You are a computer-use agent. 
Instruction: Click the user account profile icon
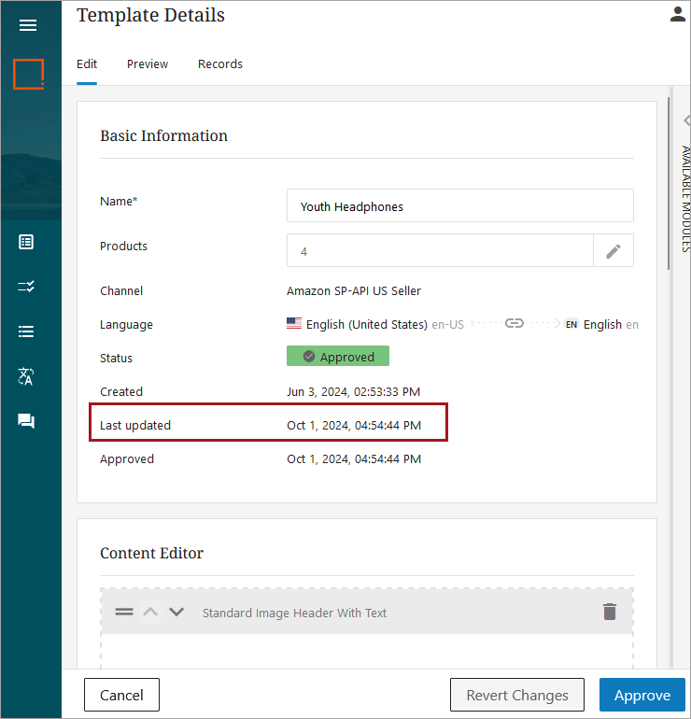tap(678, 14)
